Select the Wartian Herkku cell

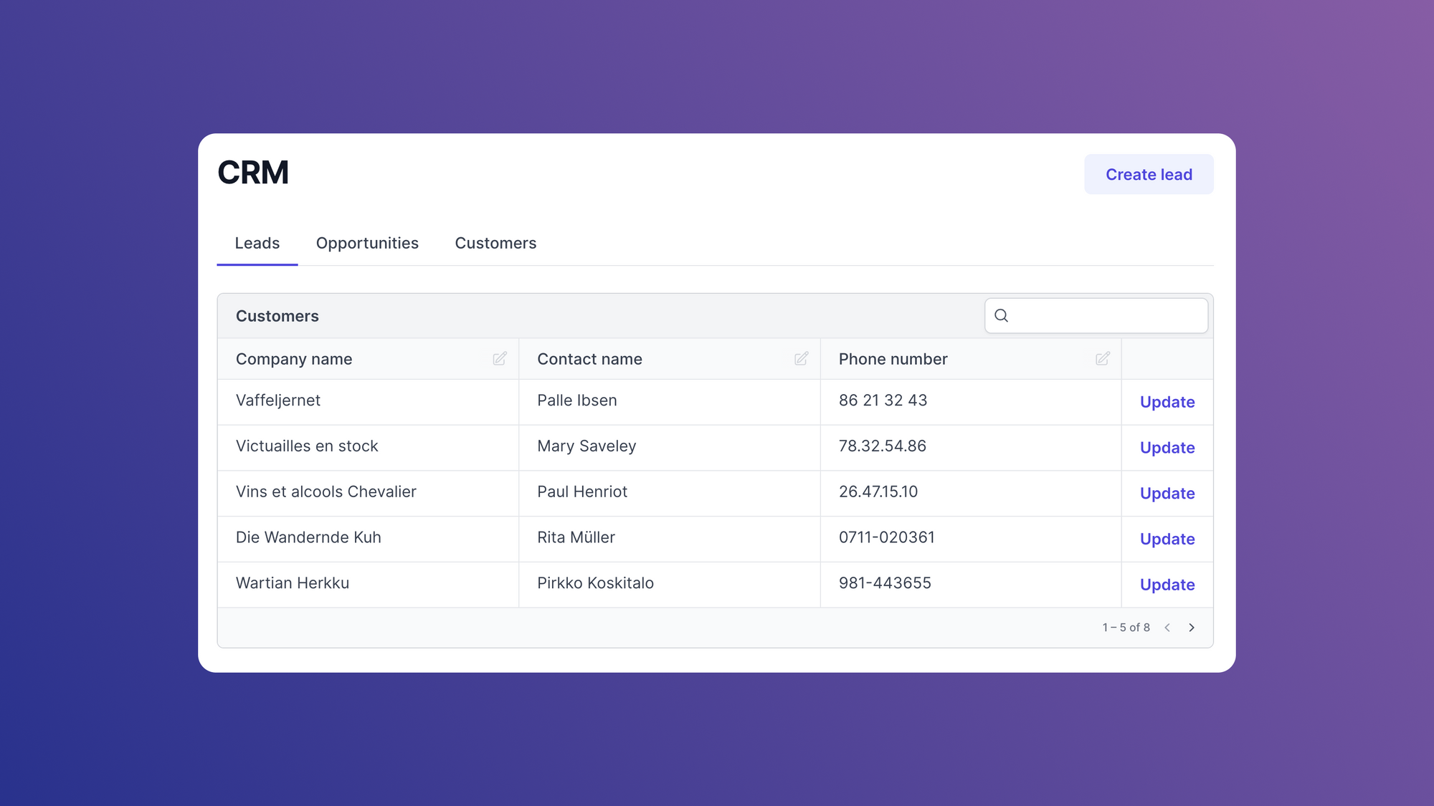coord(368,585)
